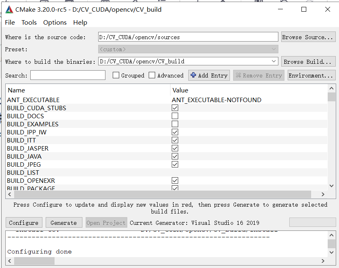The height and width of the screenshot is (268, 339).
Task: Click the CMake logo icon in title bar
Action: 9,10
